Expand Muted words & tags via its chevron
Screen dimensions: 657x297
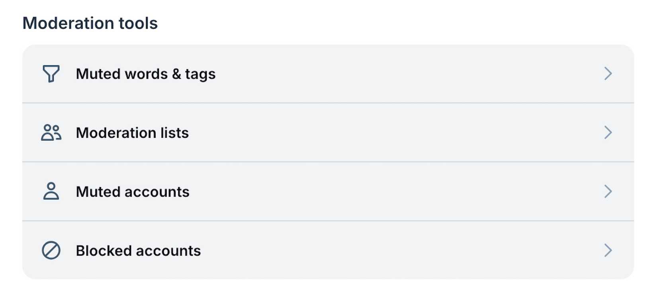pos(608,74)
